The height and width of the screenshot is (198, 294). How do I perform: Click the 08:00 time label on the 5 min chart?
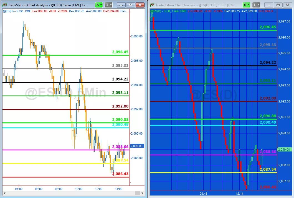(59, 189)
